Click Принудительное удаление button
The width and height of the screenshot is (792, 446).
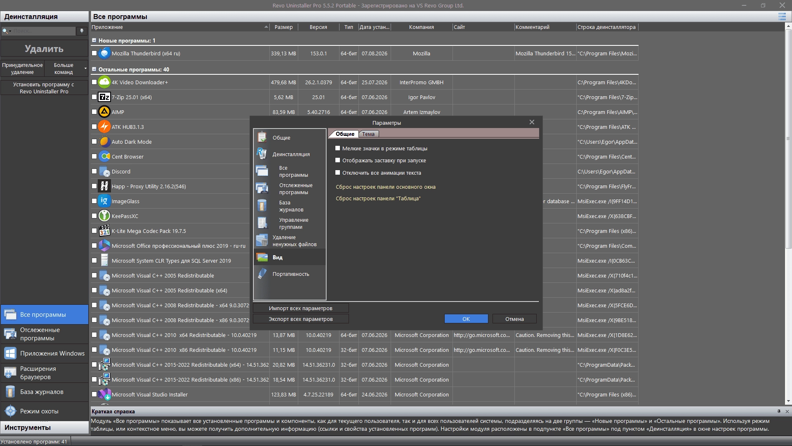(22, 69)
